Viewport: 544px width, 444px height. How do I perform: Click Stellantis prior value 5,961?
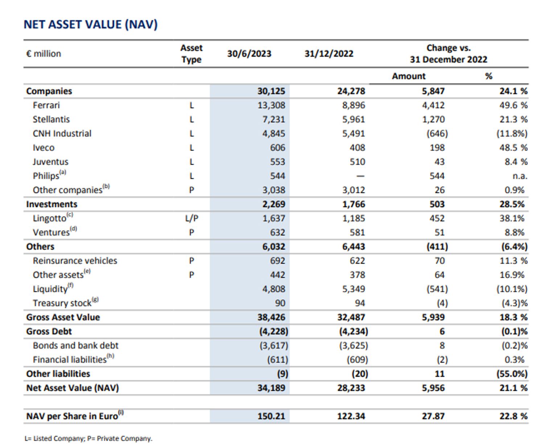coord(354,119)
